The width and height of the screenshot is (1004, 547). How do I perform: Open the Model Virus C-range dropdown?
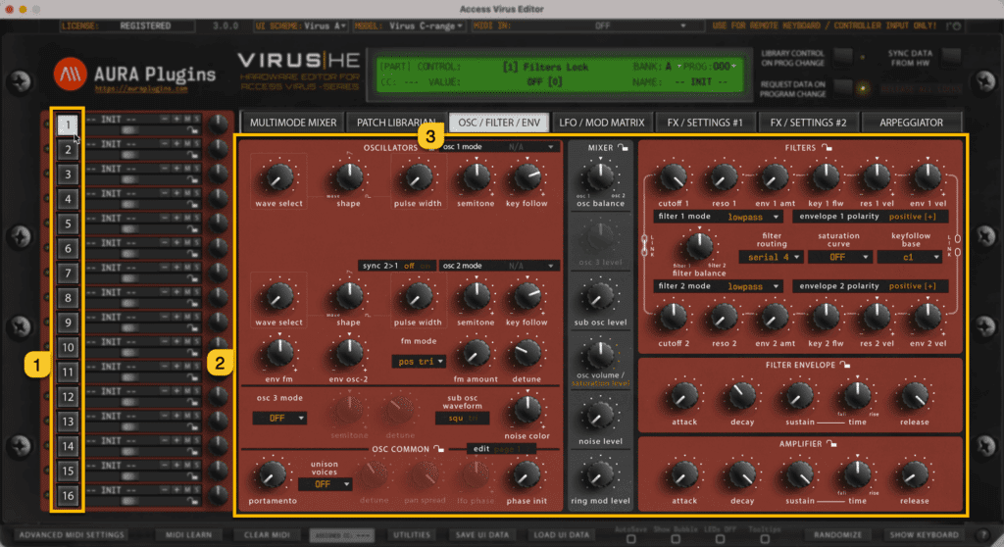pos(409,25)
